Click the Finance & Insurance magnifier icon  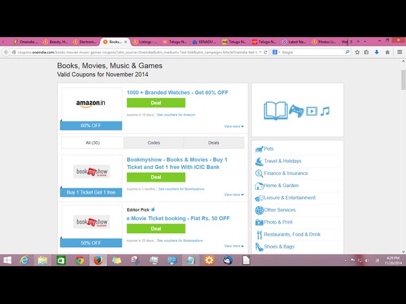258,174
